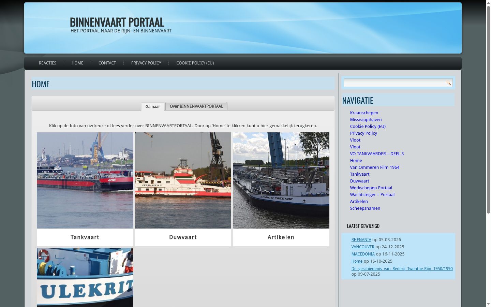Click the LAATST GEWIJZIGD heading
The width and height of the screenshot is (491, 307).
click(363, 226)
